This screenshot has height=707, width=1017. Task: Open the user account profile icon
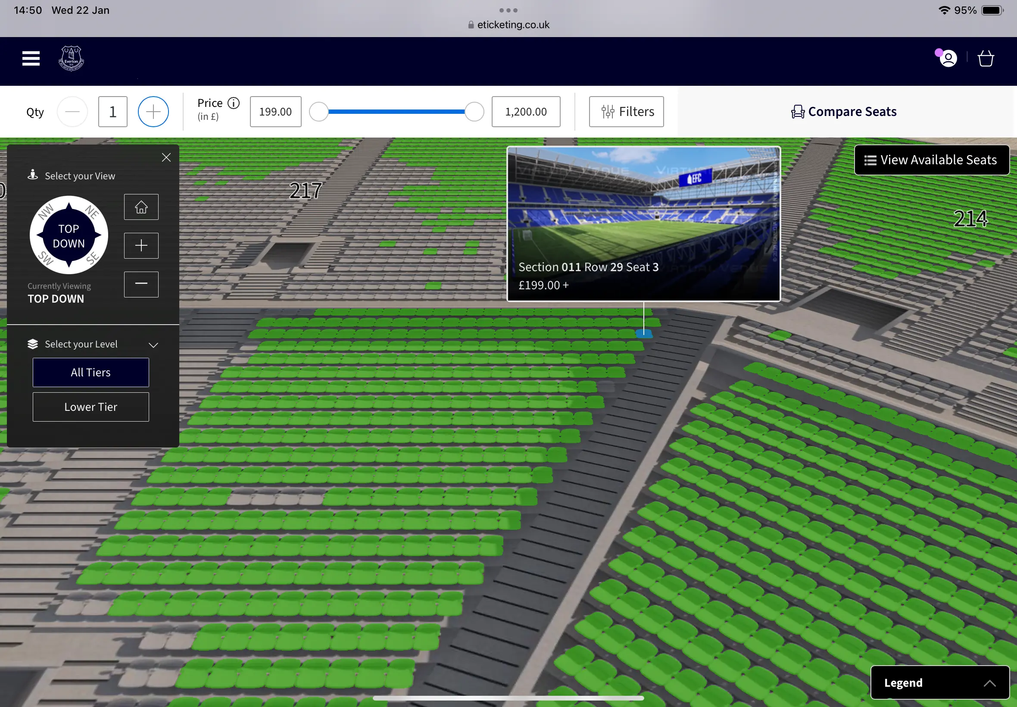(948, 59)
